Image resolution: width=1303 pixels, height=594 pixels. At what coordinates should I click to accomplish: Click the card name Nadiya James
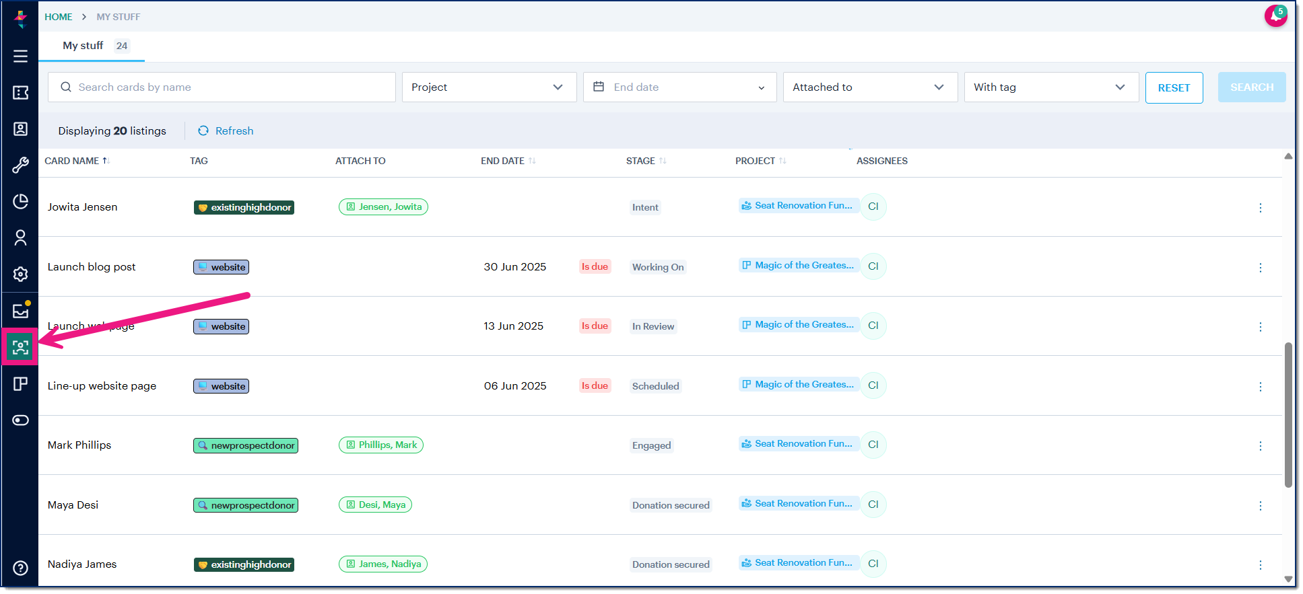82,564
